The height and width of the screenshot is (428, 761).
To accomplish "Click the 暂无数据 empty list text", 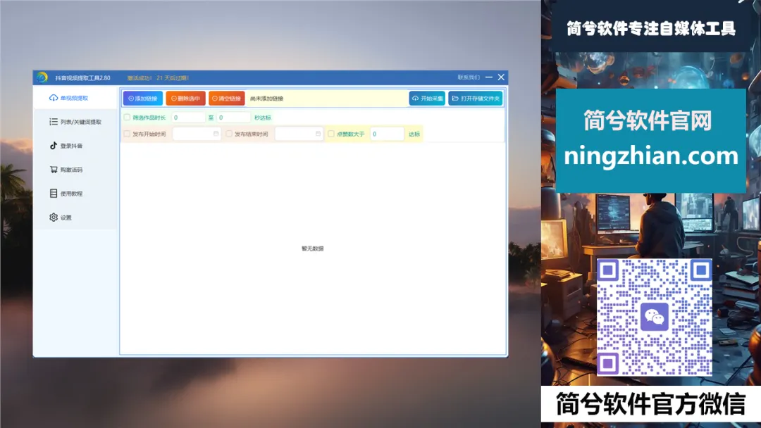I will [313, 248].
